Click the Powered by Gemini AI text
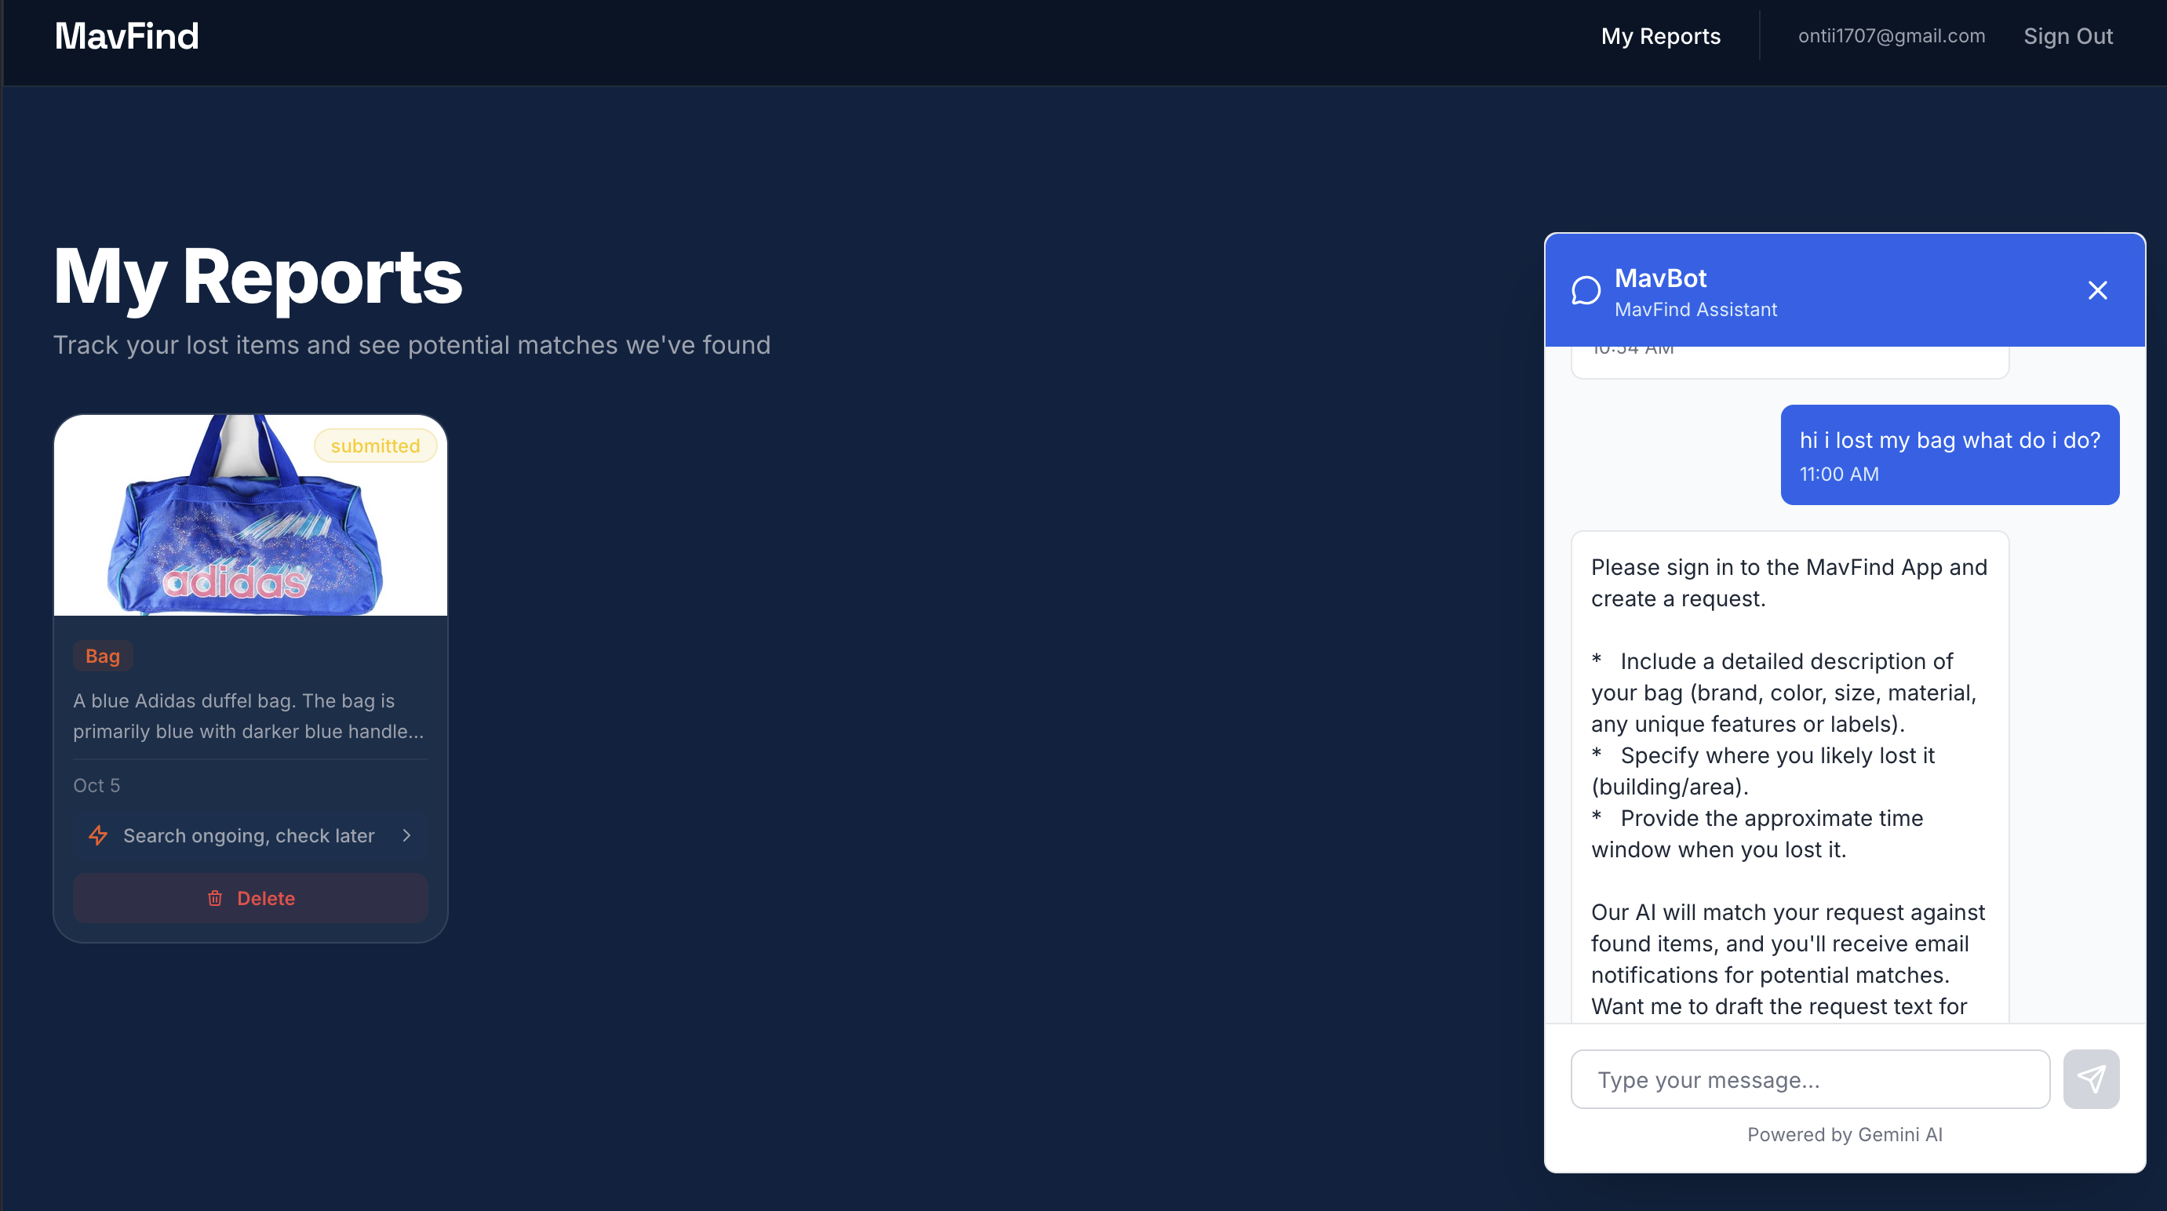Image resolution: width=2167 pixels, height=1211 pixels. (x=1844, y=1134)
